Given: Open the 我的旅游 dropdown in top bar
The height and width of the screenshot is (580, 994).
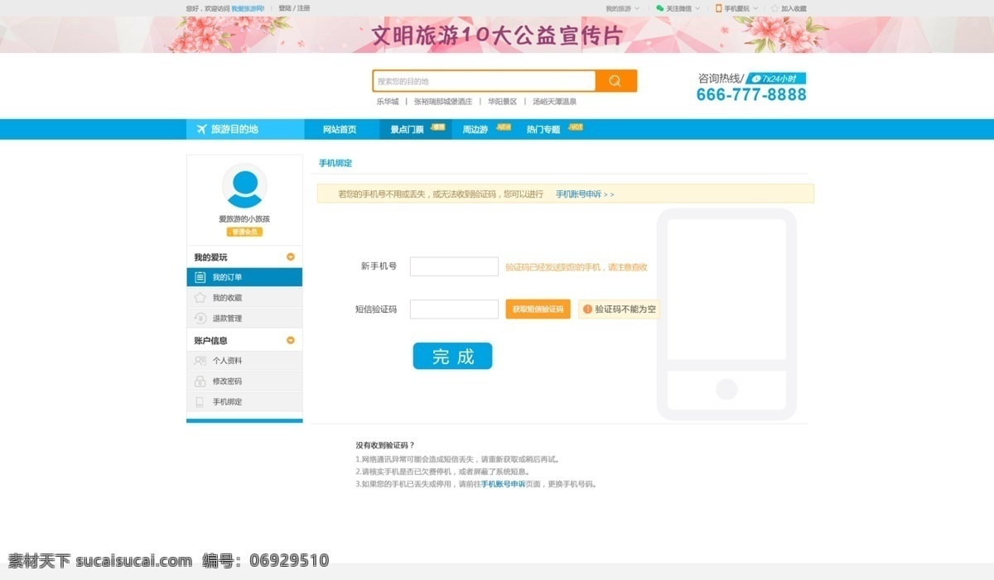Looking at the screenshot, I should pyautogui.click(x=622, y=8).
